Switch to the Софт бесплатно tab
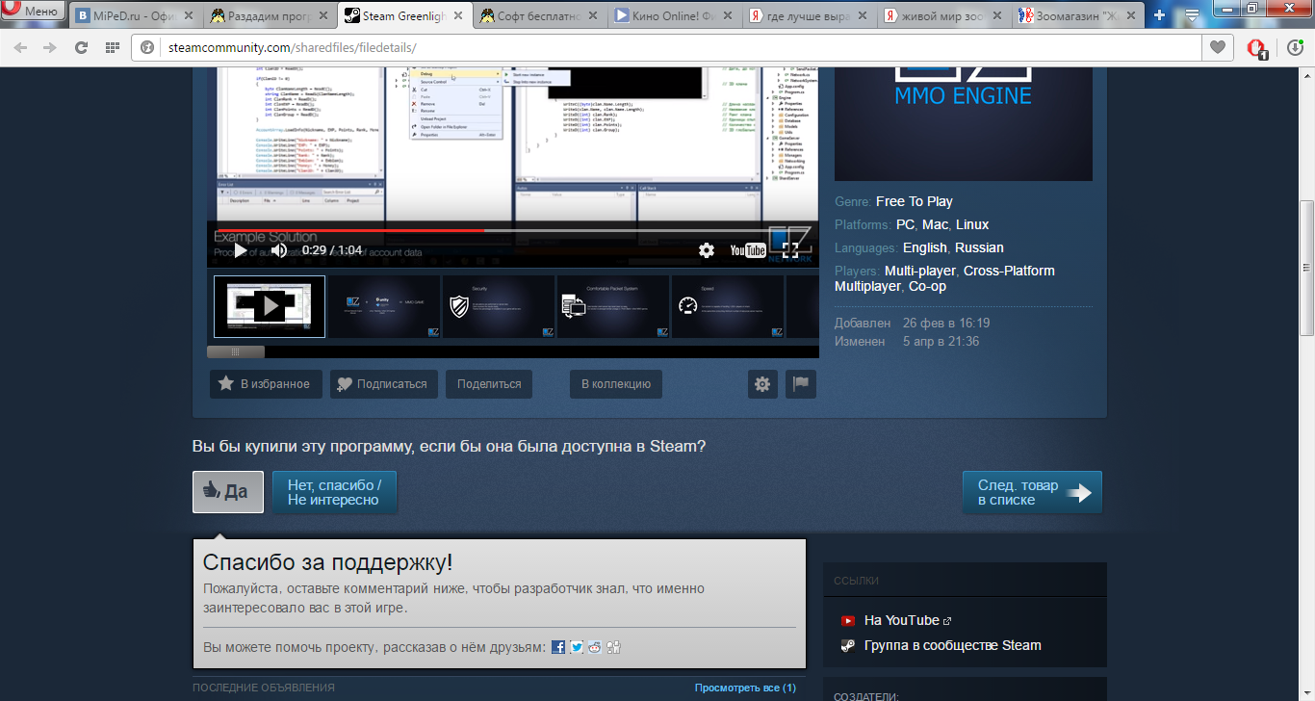Screen dimensions: 1315x701 tap(541, 15)
